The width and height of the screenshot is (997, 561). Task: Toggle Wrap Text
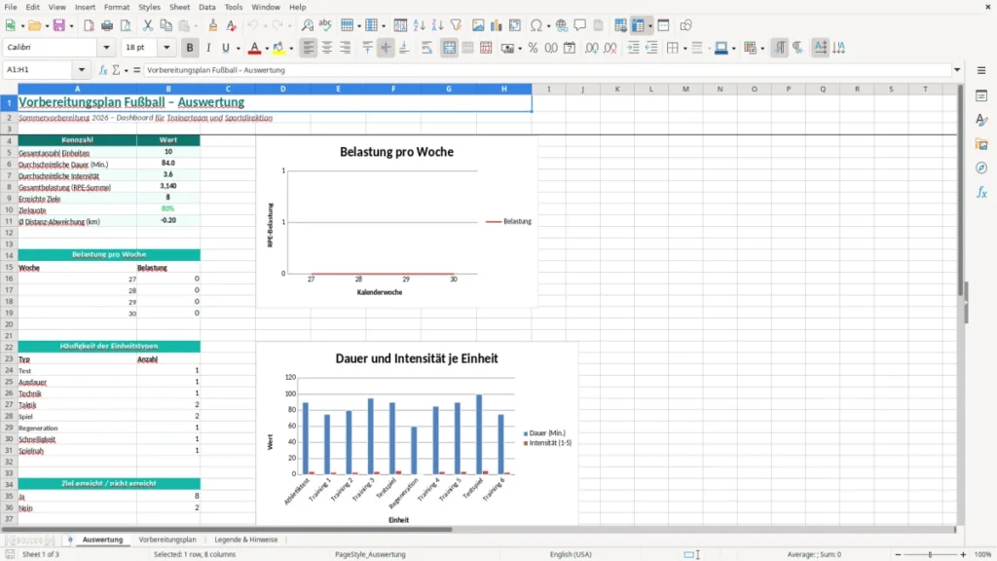(x=426, y=48)
